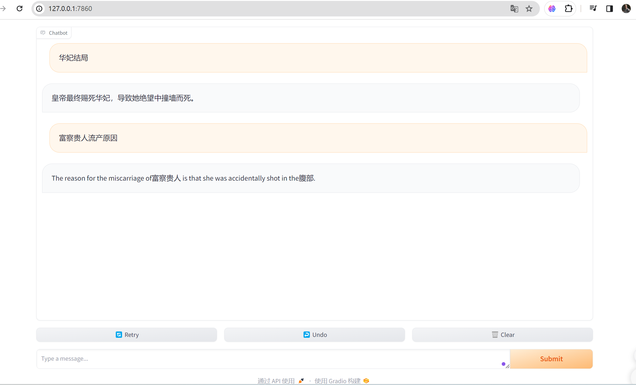Screen dimensions: 636x385
Task: Click the site information icon in address bar
Action: click(39, 9)
